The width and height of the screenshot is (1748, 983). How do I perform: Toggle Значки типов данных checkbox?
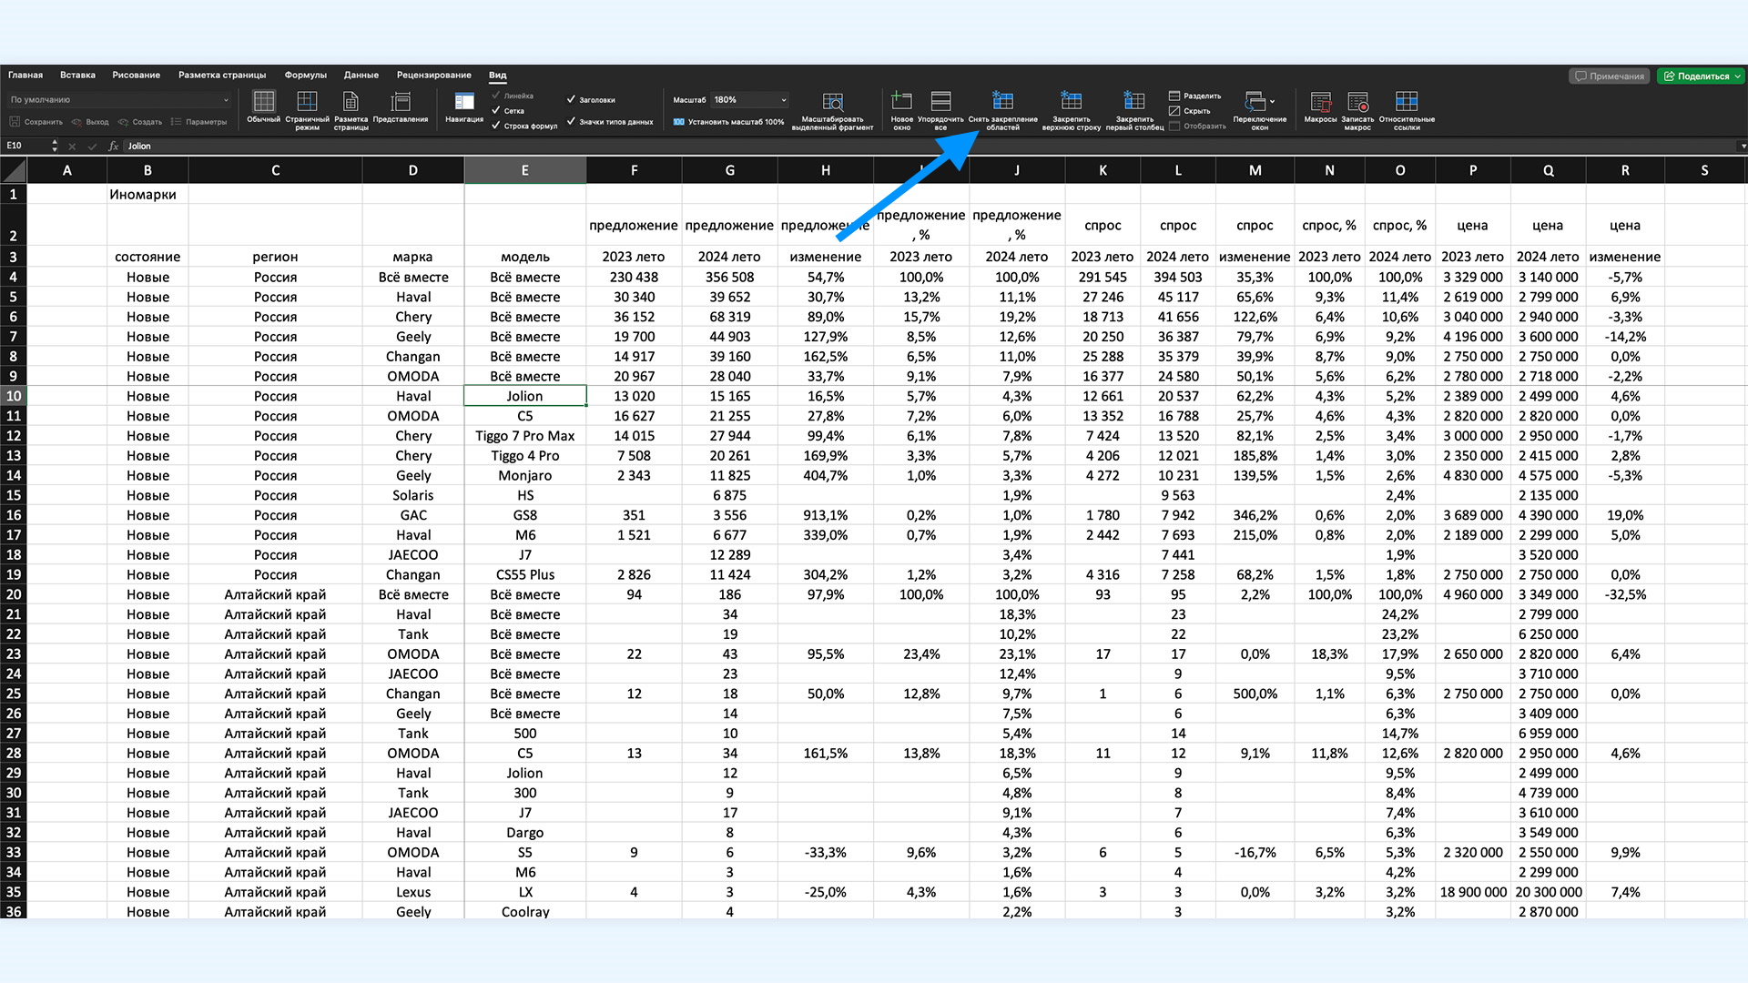(571, 121)
